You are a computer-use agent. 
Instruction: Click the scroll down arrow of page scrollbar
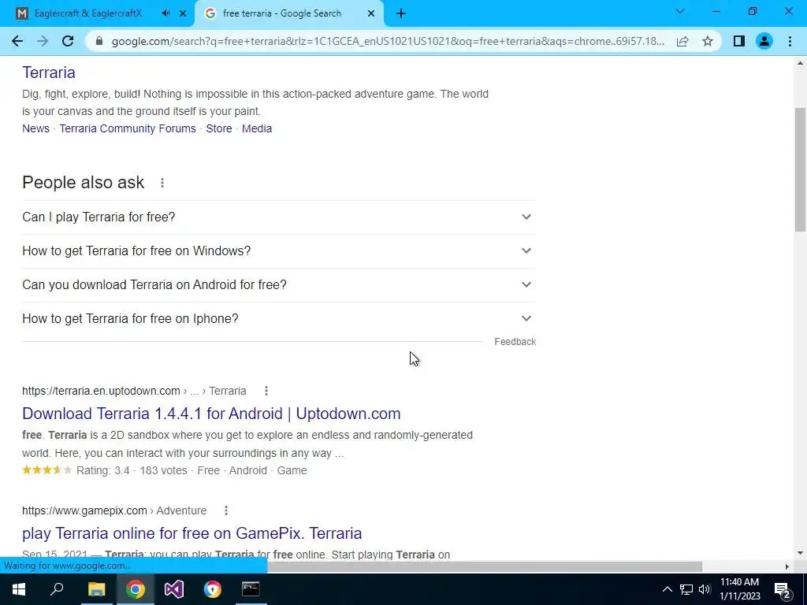(x=801, y=554)
